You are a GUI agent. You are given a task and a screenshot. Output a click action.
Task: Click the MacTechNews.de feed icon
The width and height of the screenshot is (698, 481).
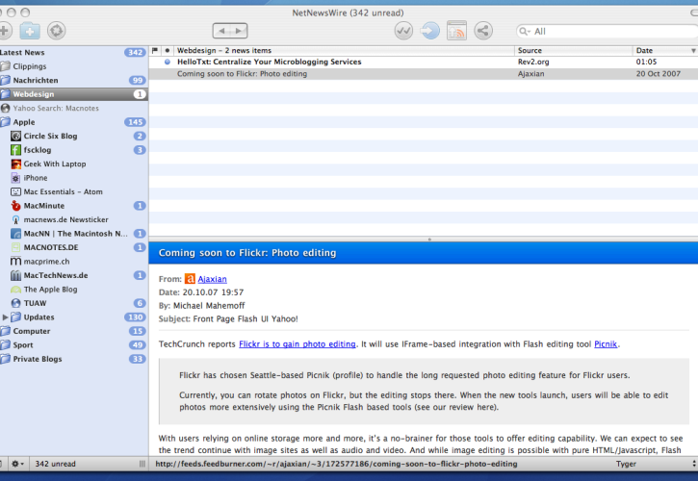click(x=15, y=275)
